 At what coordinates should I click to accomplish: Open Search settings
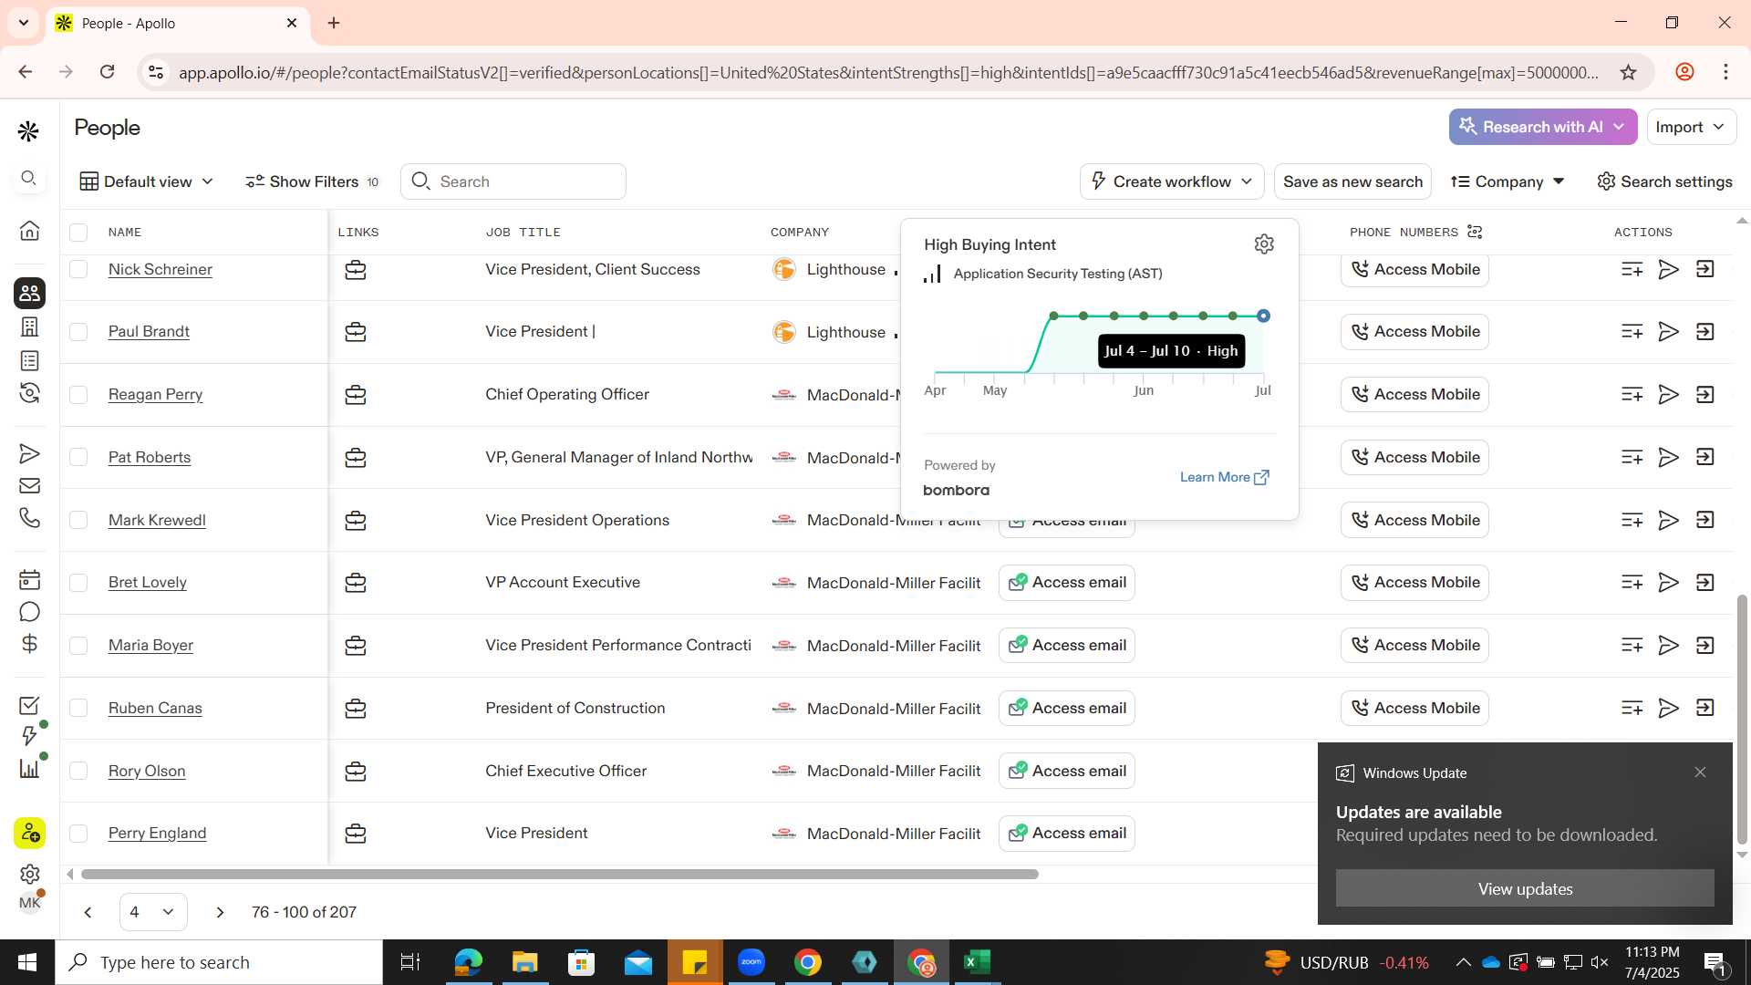click(1664, 181)
